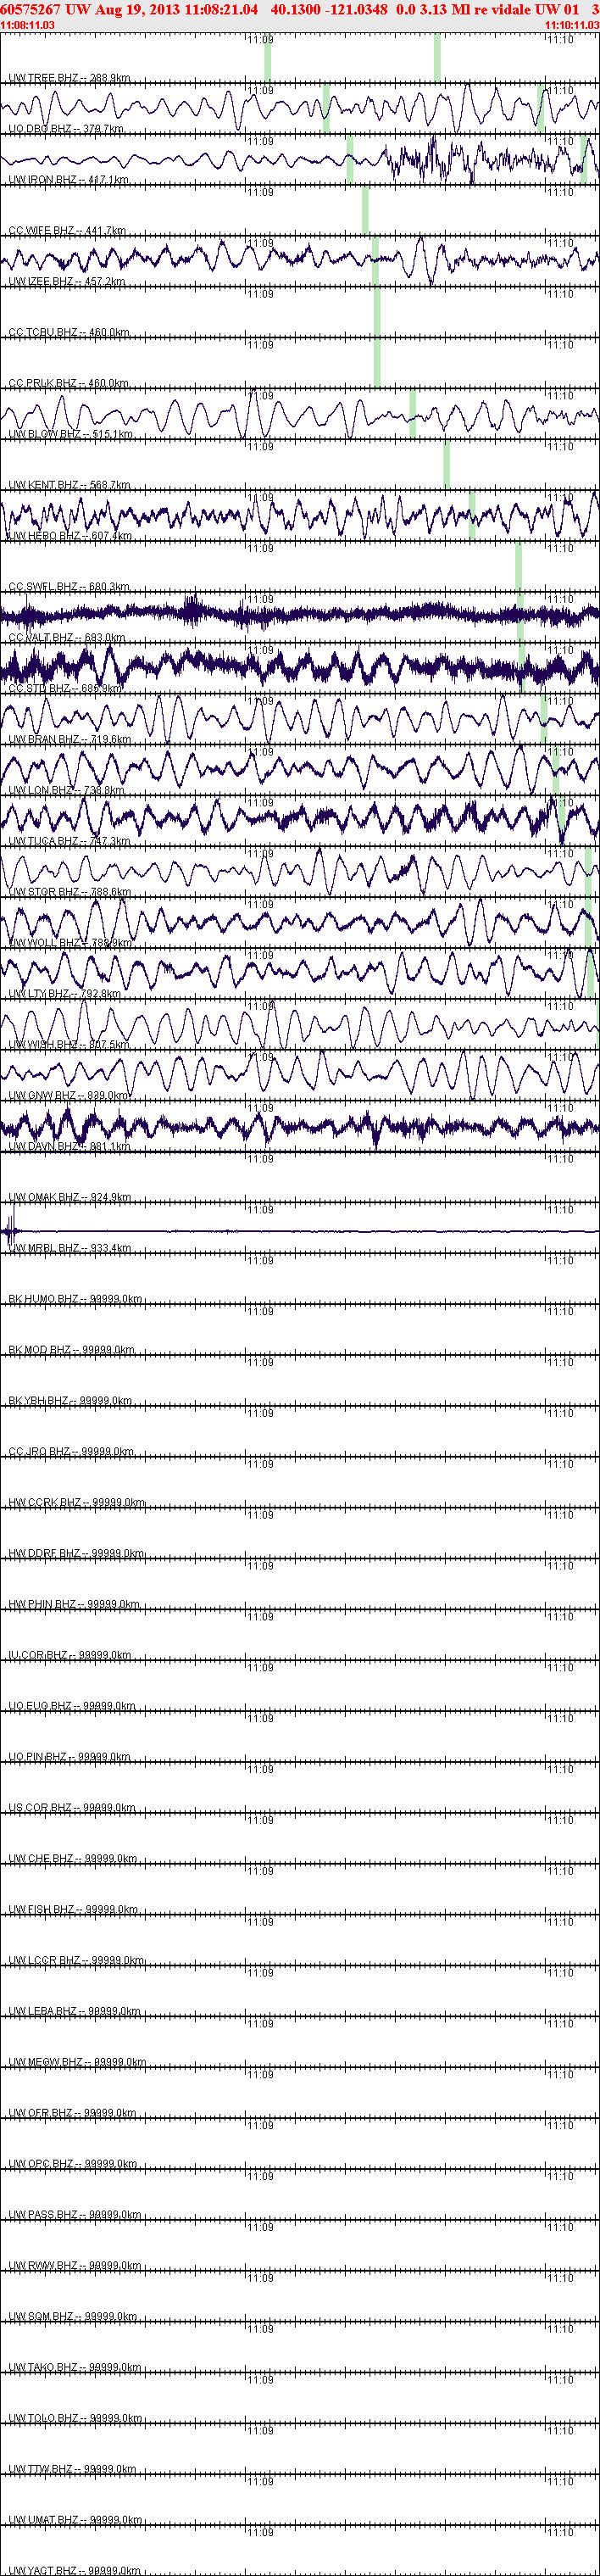Select the 'UW BRAN BHZ -- 719.6km' station label
Image resolution: width=600 pixels, height=2576 pixels.
[70, 740]
